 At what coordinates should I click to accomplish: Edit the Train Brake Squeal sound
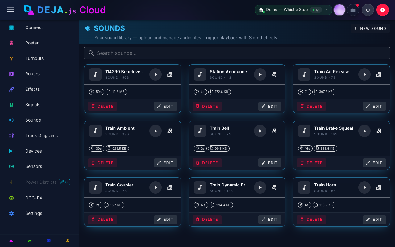pyautogui.click(x=374, y=163)
